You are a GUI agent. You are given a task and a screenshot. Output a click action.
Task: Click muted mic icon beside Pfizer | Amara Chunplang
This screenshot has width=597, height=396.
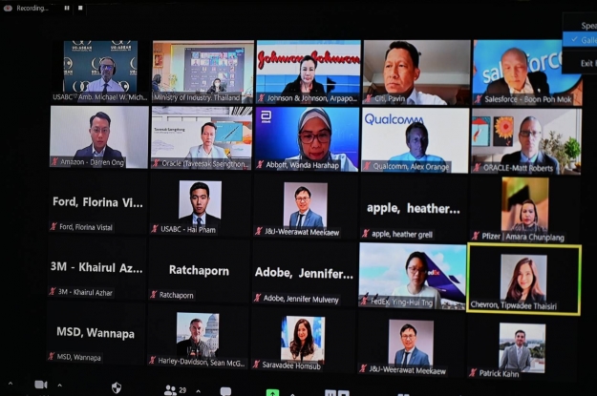pyautogui.click(x=476, y=236)
